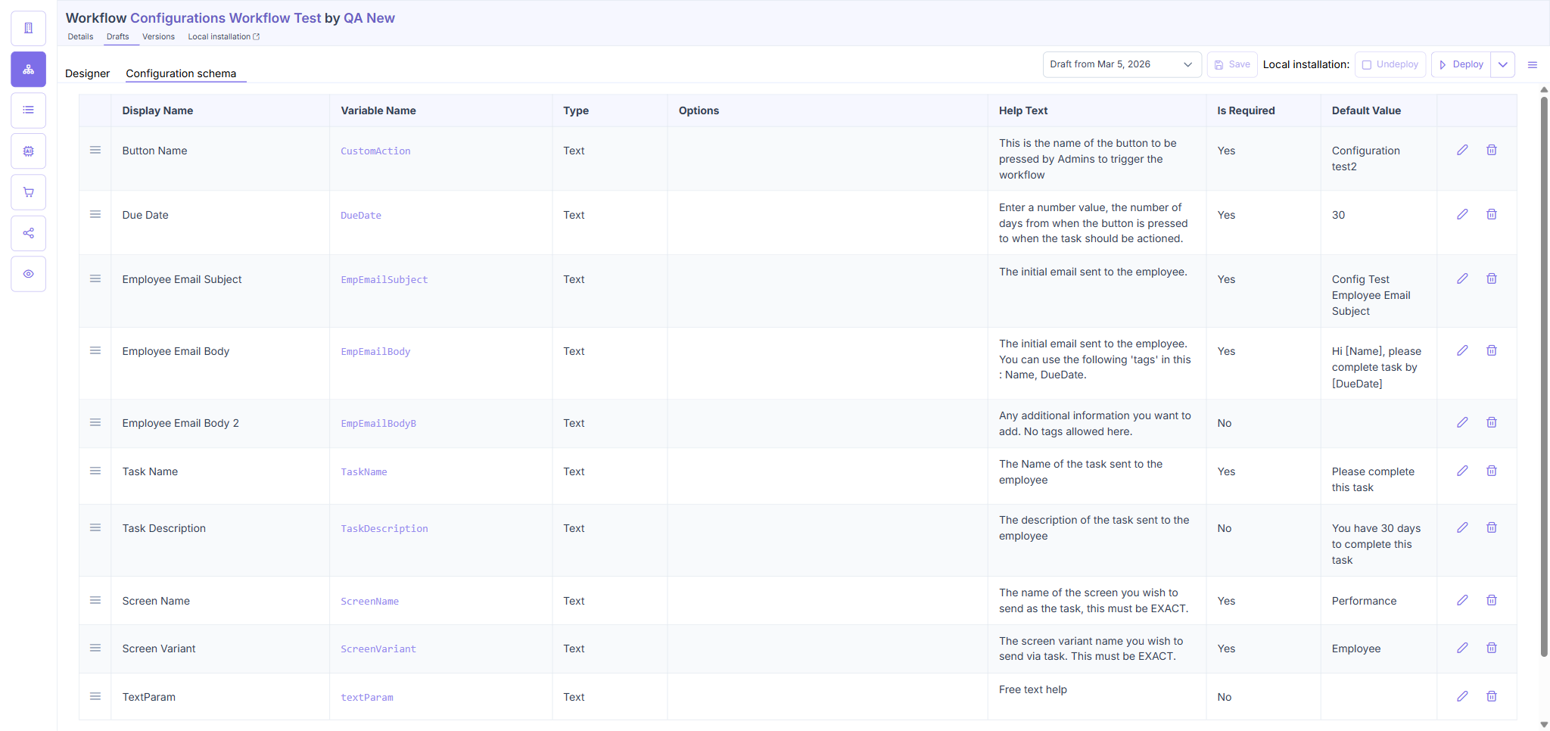This screenshot has width=1550, height=731.
Task: Delete the Screen Name row
Action: tap(1492, 600)
